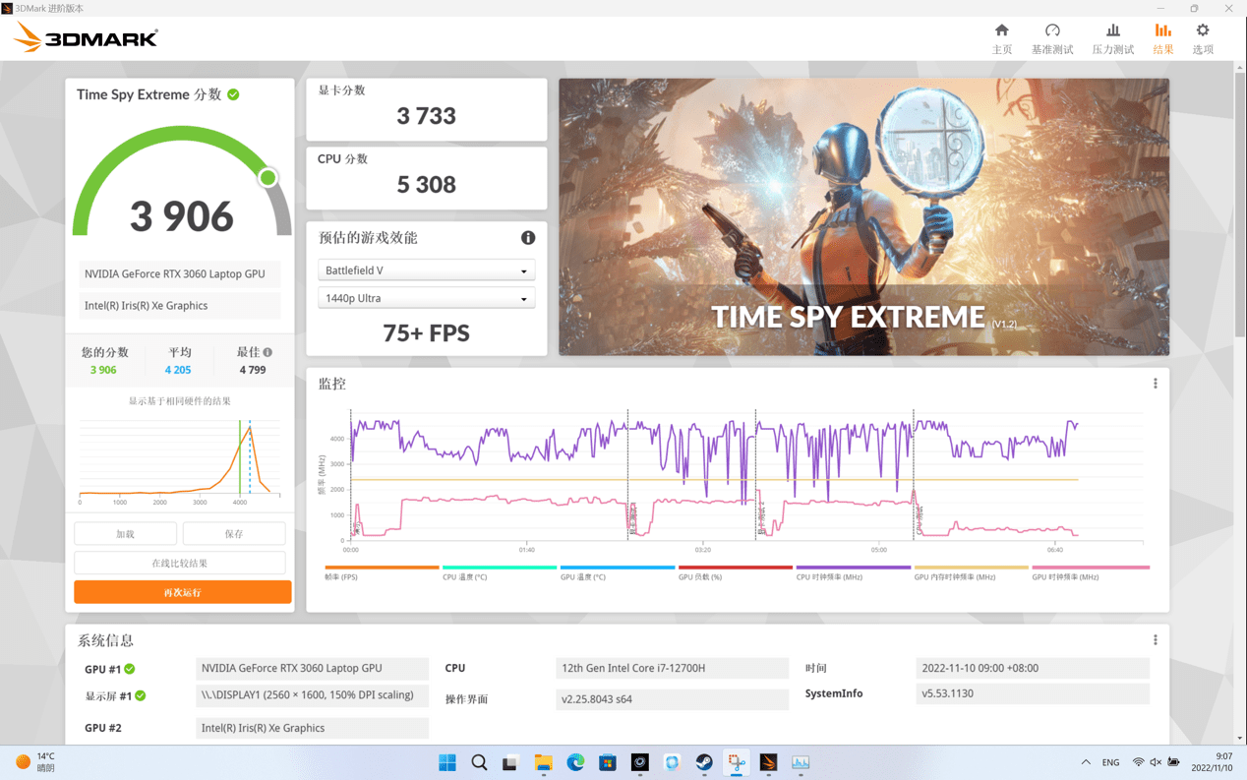
Task: Open 压力测试 stress test icon
Action: click(x=1112, y=30)
